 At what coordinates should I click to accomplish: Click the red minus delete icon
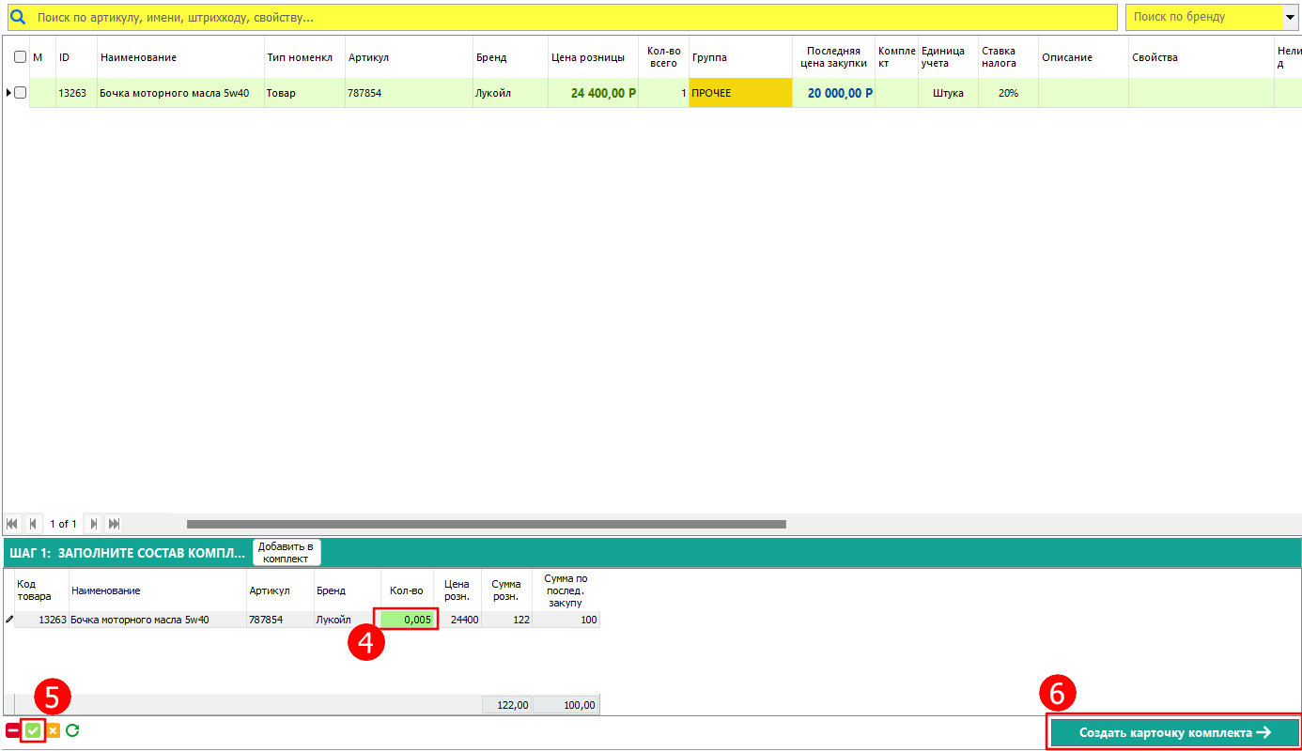point(13,731)
